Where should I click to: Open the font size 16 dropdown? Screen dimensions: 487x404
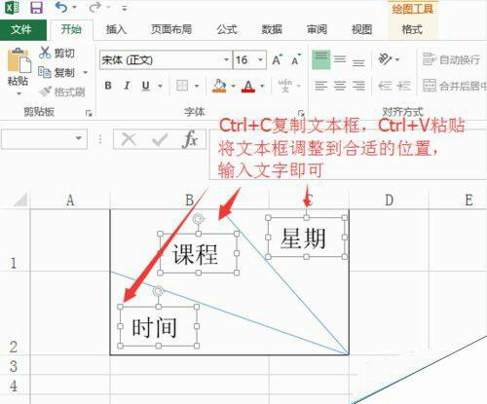click(x=260, y=59)
